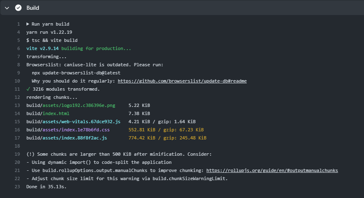Select log line number 6
This screenshot has height=198, width=364.
pos(18,48)
